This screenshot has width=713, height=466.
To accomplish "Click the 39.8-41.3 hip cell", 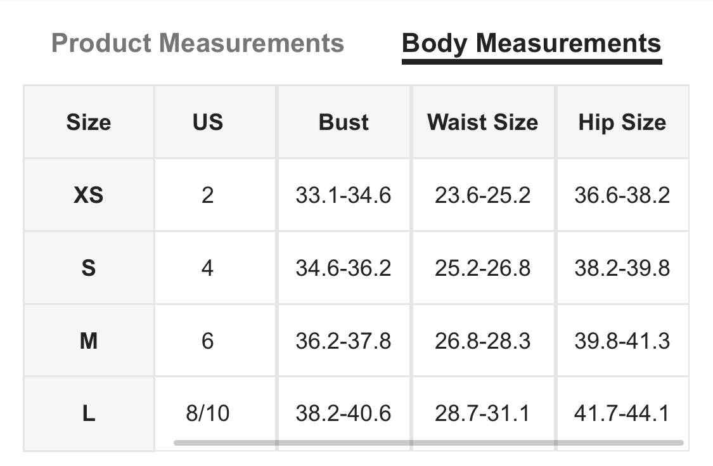I will coord(622,340).
